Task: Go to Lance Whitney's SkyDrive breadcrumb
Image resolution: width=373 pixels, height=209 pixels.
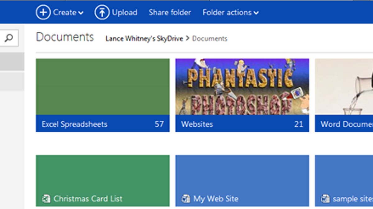Action: pos(144,39)
